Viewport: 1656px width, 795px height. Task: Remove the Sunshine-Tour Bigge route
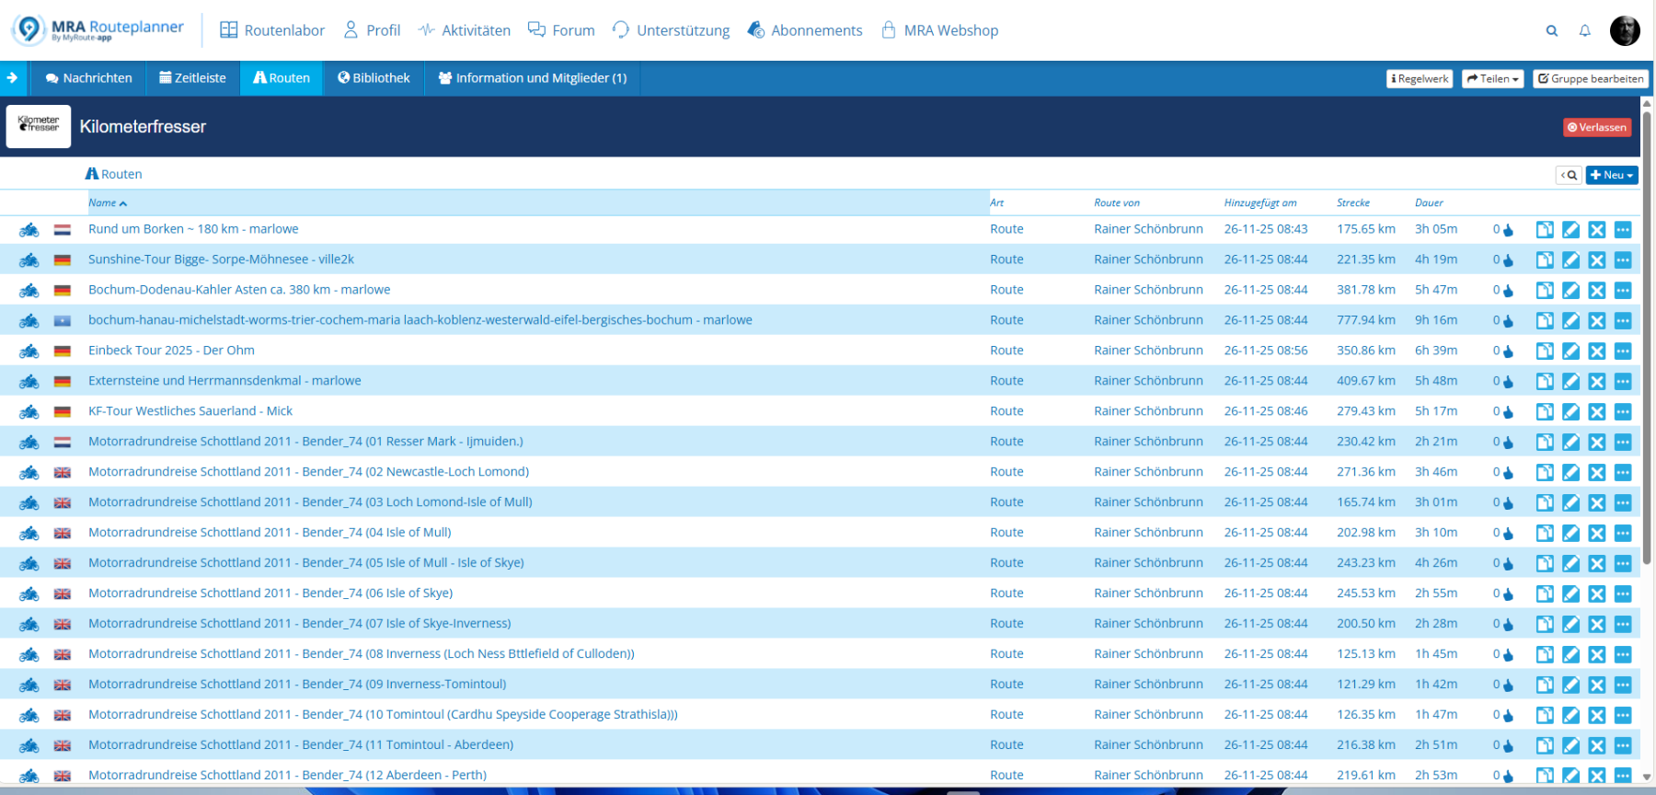tap(1596, 260)
